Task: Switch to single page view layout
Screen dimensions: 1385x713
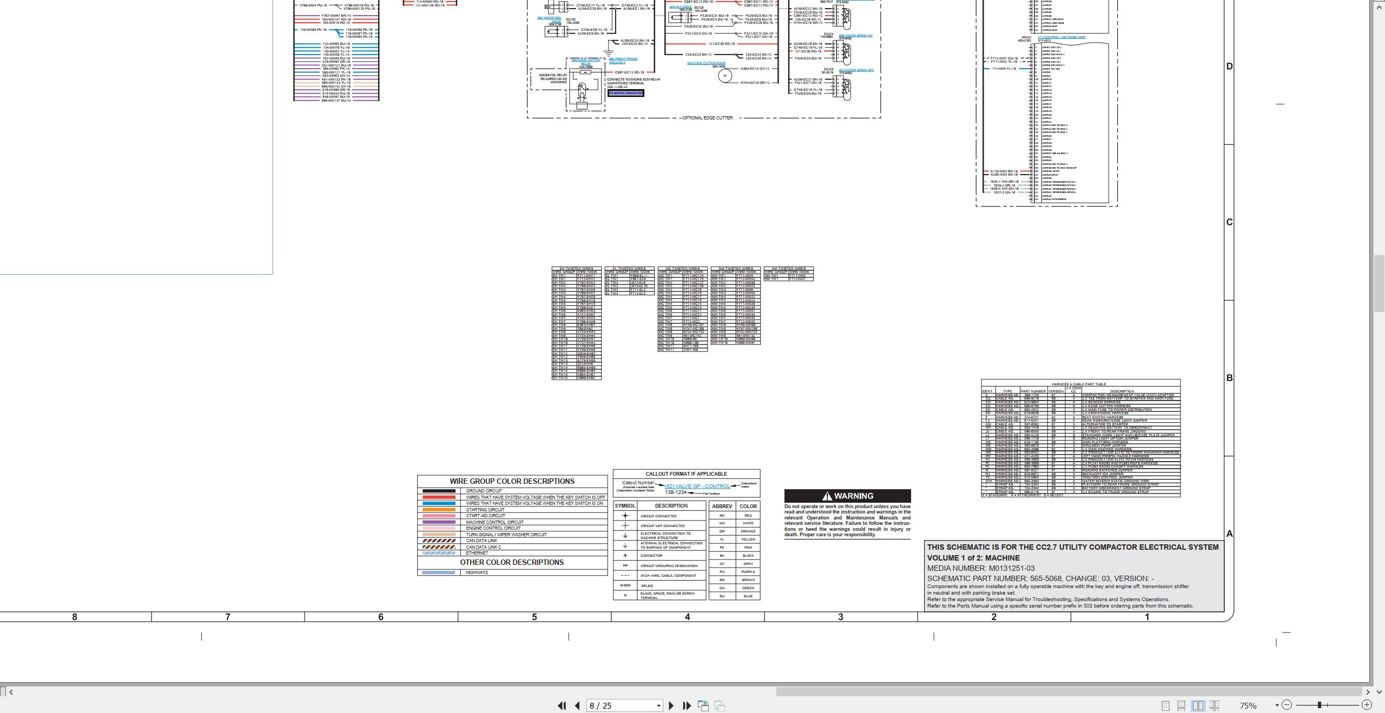Action: coord(1165,705)
